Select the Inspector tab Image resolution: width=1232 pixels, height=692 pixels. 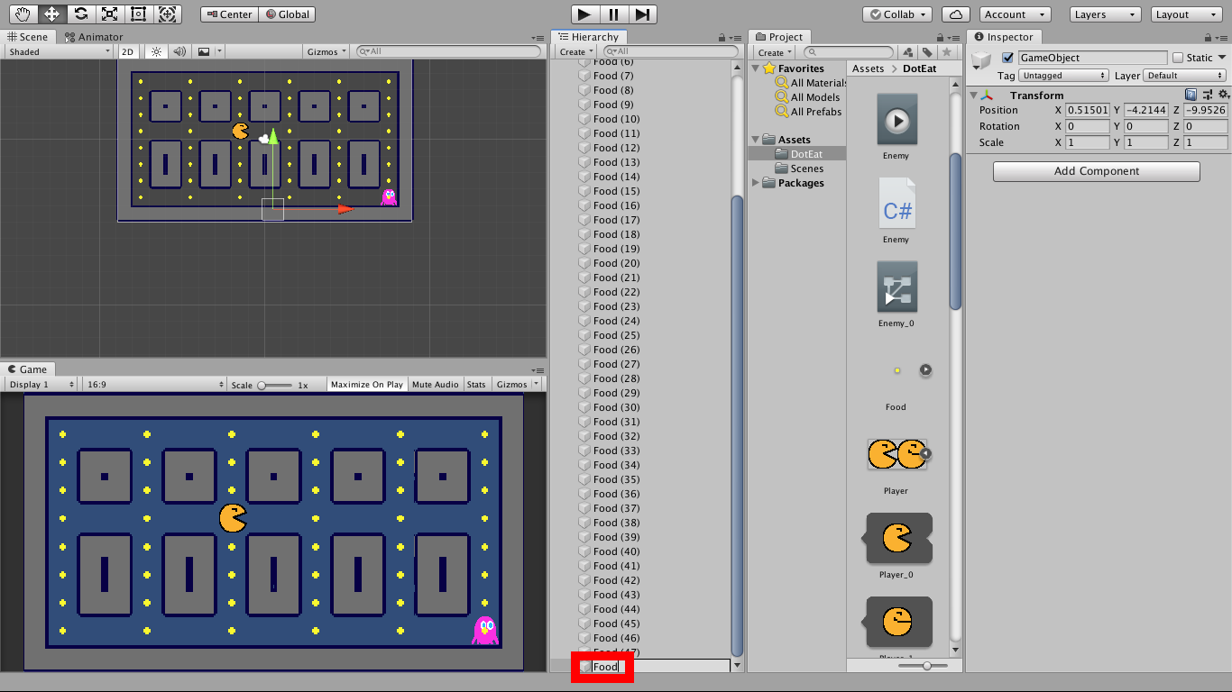point(1003,37)
